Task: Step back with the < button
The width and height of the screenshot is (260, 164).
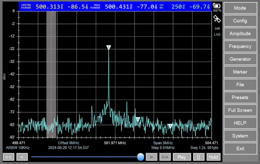Action: click(22, 157)
